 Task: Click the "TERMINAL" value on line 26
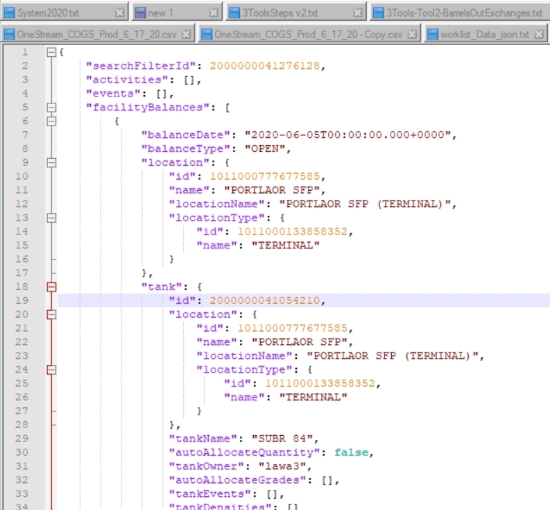pyautogui.click(x=313, y=398)
